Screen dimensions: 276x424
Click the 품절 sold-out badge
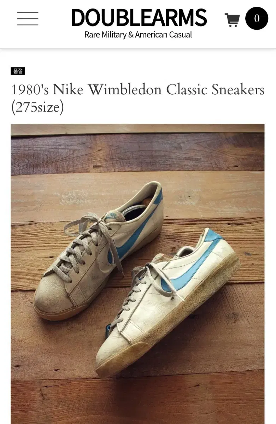18,71
